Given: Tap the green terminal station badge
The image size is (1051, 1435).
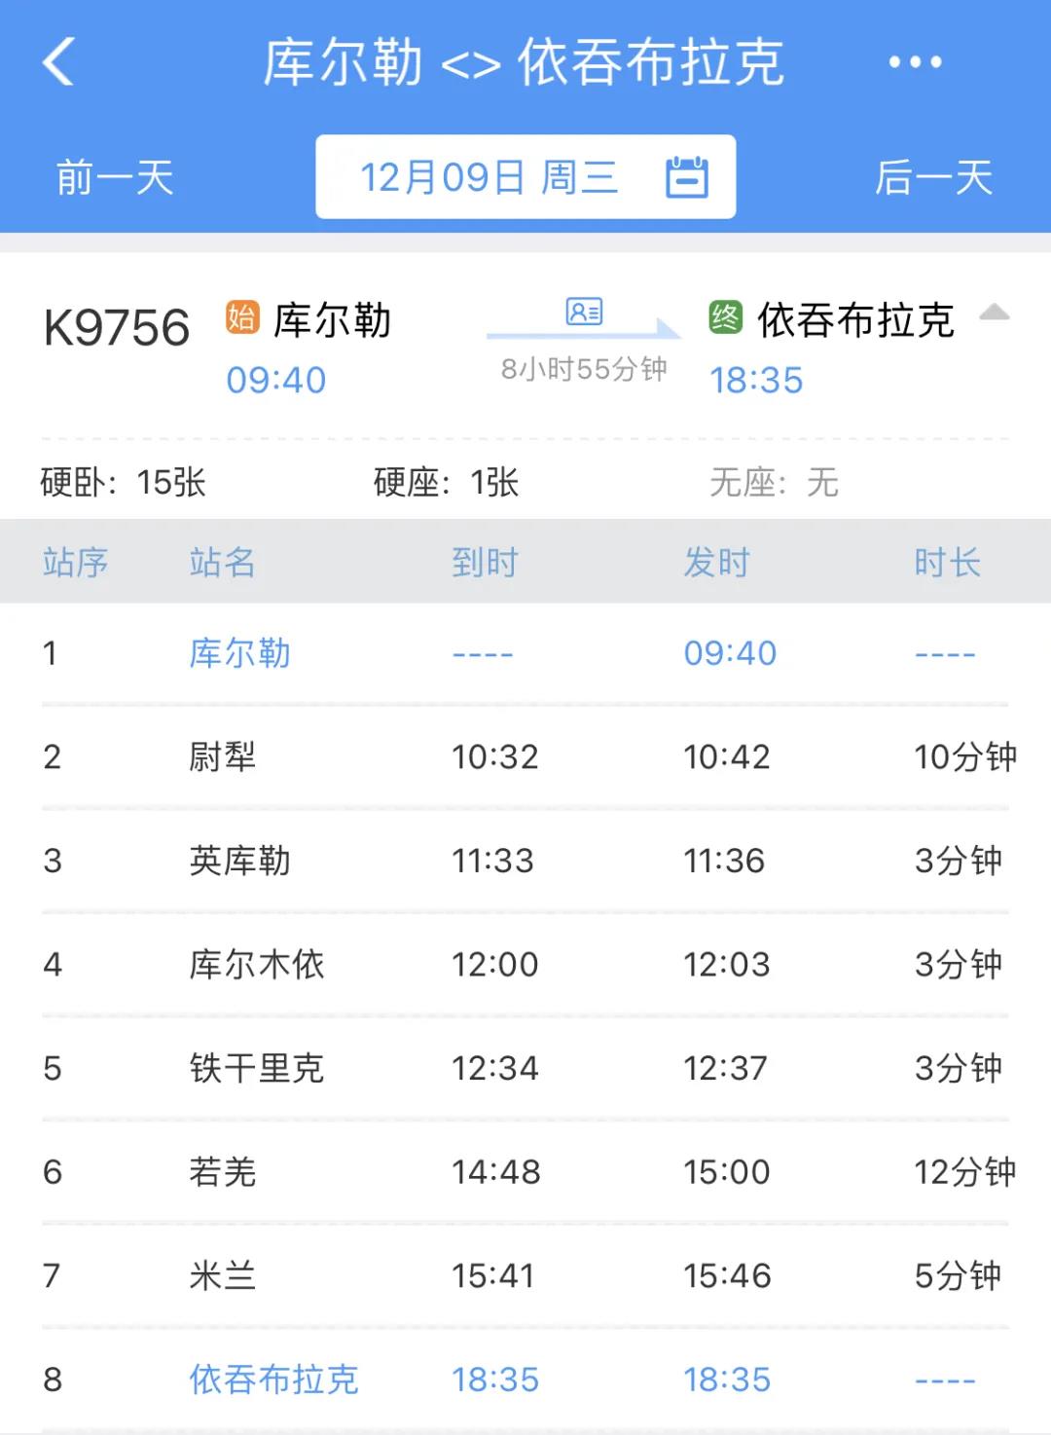Looking at the screenshot, I should [x=725, y=318].
